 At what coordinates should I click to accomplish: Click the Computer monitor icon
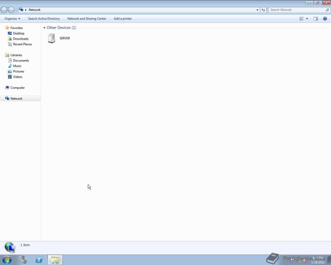tap(7, 87)
